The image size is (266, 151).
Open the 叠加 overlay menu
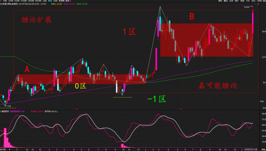[226, 1]
